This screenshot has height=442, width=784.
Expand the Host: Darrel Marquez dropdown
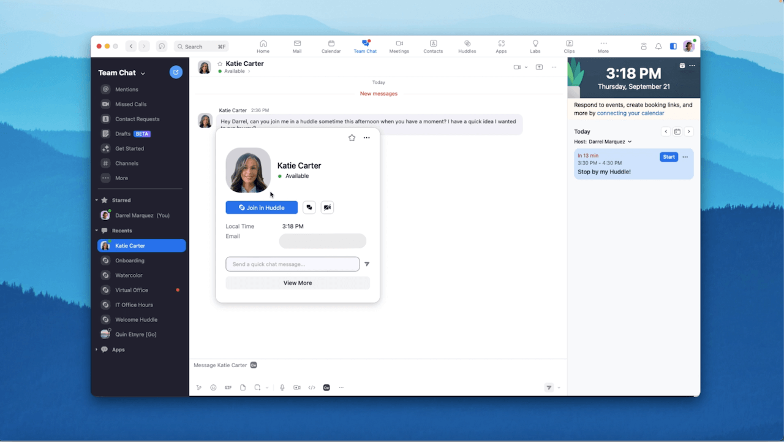(x=630, y=142)
